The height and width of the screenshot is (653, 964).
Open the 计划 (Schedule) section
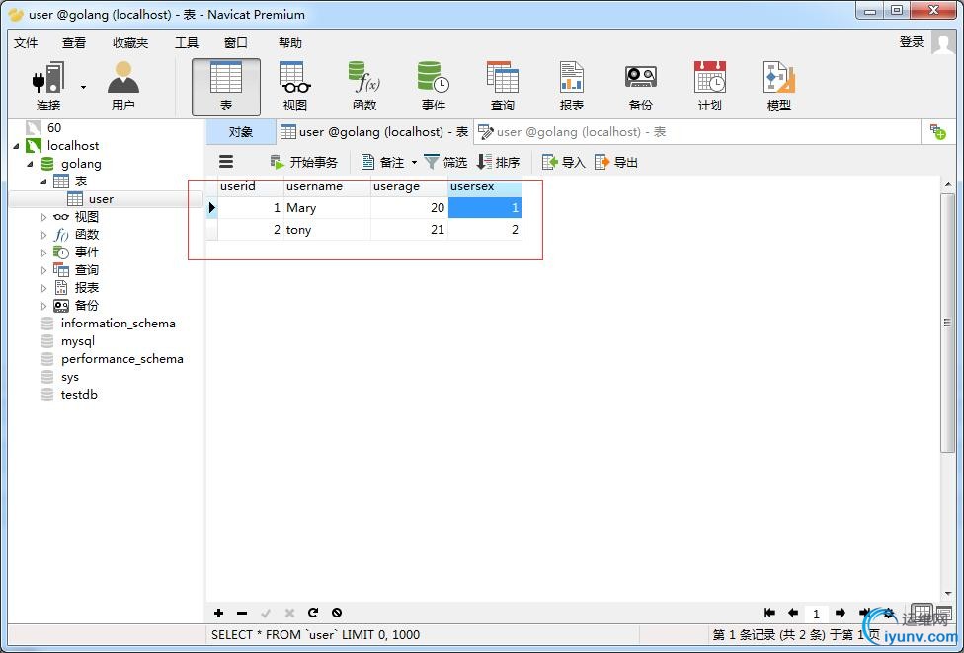pyautogui.click(x=709, y=87)
